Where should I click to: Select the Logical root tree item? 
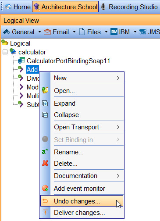[x=20, y=43]
